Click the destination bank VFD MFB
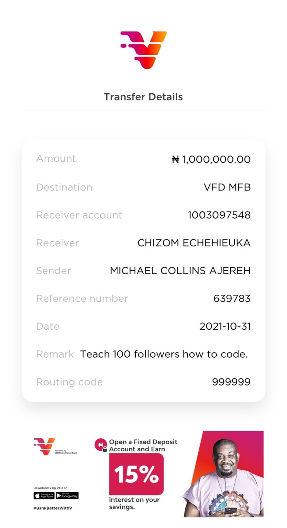The width and height of the screenshot is (287, 528). coord(227,187)
